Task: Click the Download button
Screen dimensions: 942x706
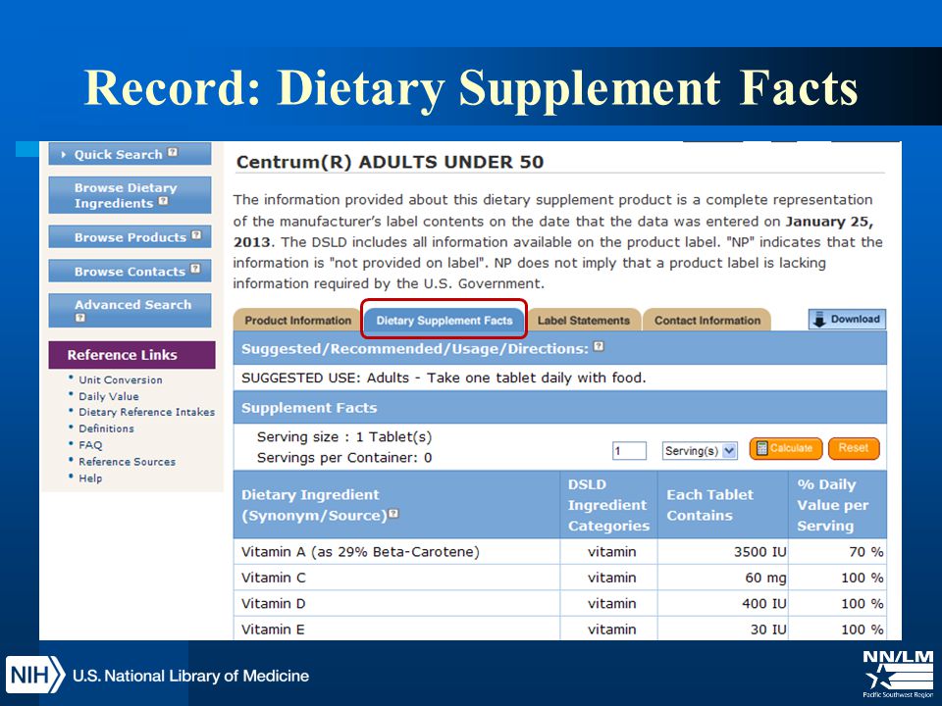Action: coord(847,320)
